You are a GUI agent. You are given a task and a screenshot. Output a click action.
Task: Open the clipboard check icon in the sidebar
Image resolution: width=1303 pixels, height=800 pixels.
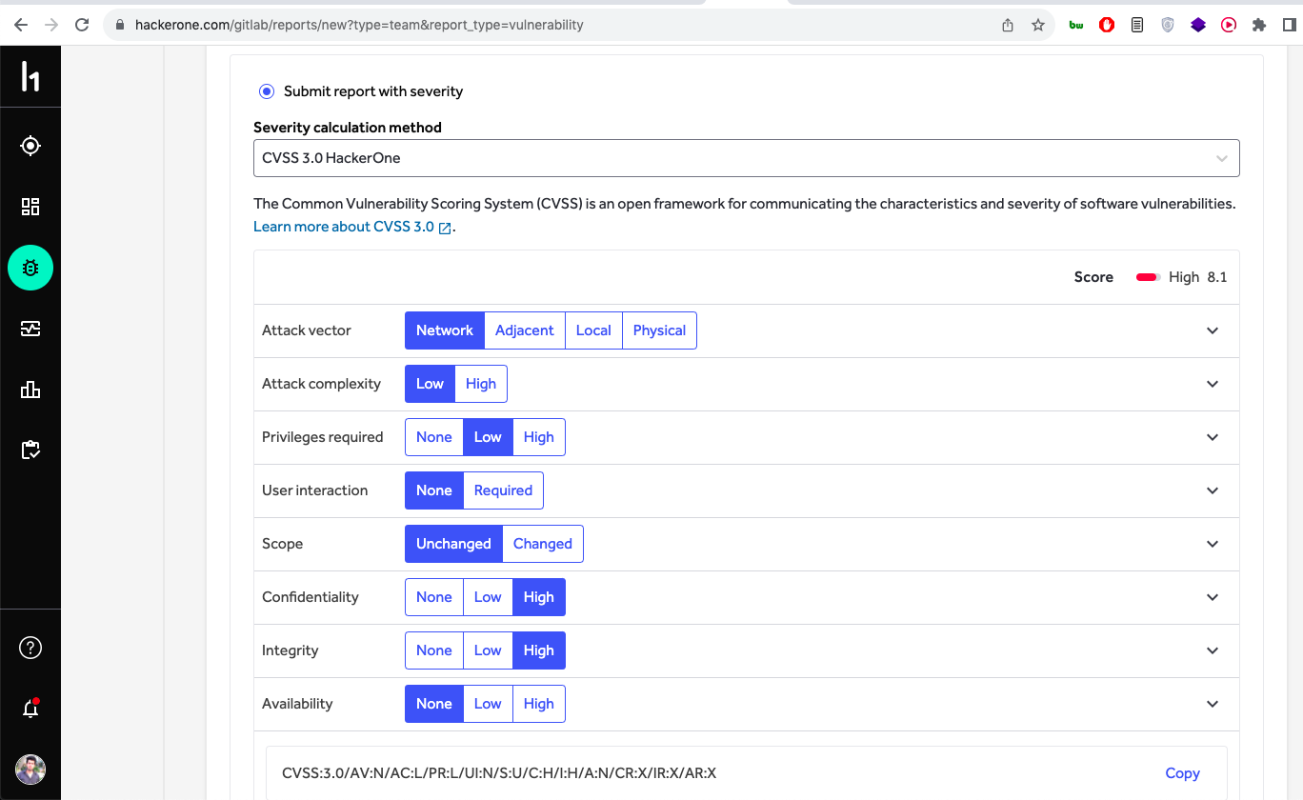point(30,450)
